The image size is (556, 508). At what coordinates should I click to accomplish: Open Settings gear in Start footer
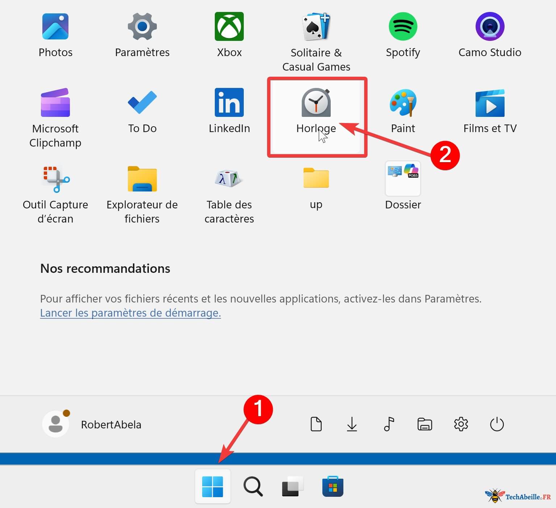coord(461,424)
